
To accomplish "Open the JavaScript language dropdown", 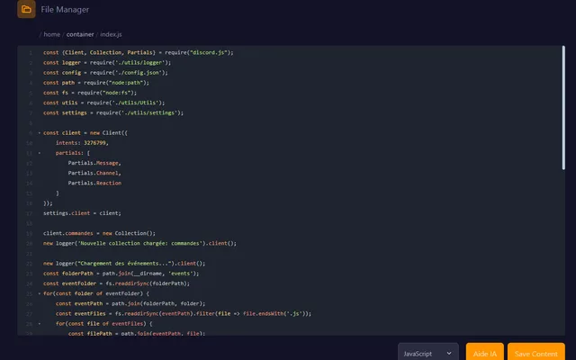I will tap(428, 353).
